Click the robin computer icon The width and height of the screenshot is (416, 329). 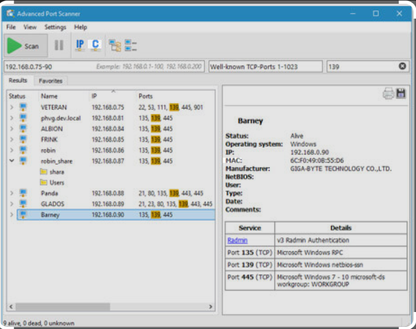click(x=23, y=150)
